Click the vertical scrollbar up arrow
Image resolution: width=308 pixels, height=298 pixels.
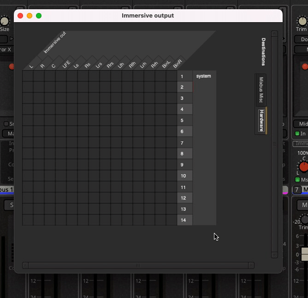coord(274,34)
